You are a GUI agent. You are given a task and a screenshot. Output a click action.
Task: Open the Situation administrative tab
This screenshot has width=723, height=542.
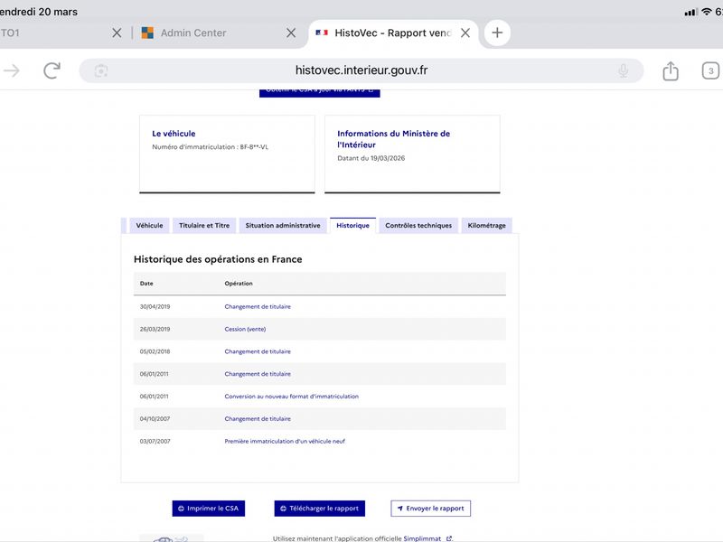(x=282, y=226)
